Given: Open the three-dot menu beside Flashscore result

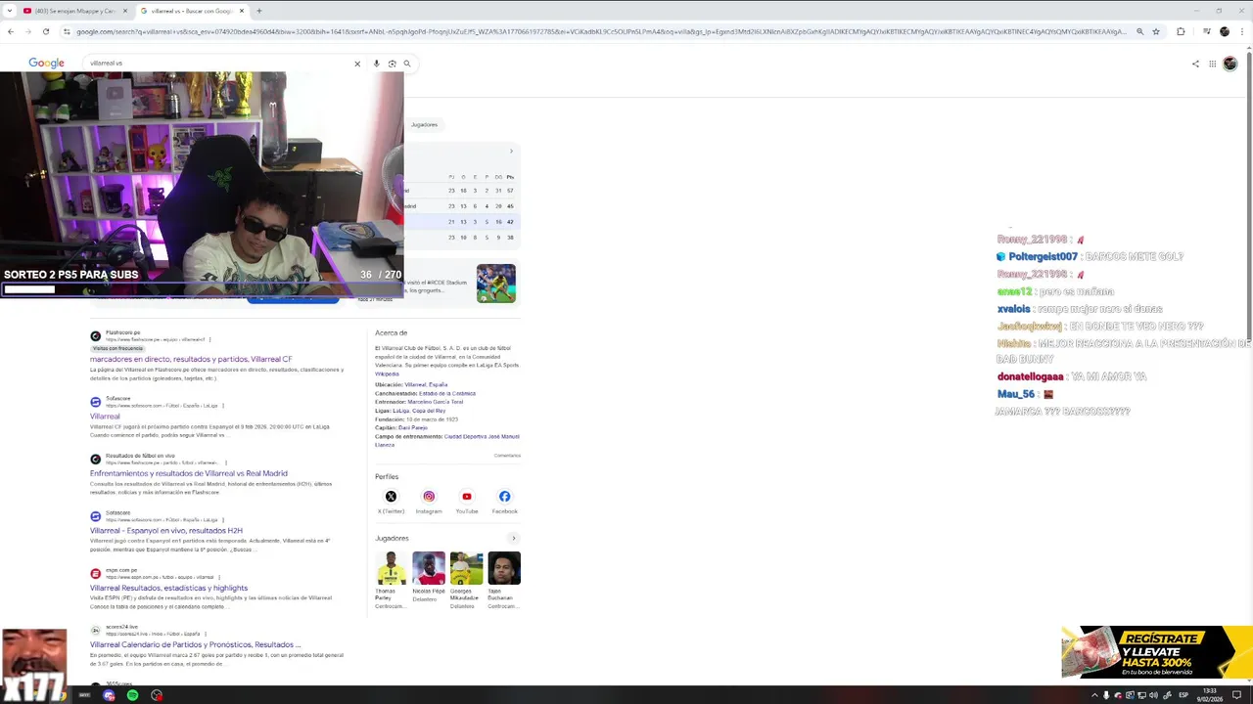Looking at the screenshot, I should tap(209, 339).
